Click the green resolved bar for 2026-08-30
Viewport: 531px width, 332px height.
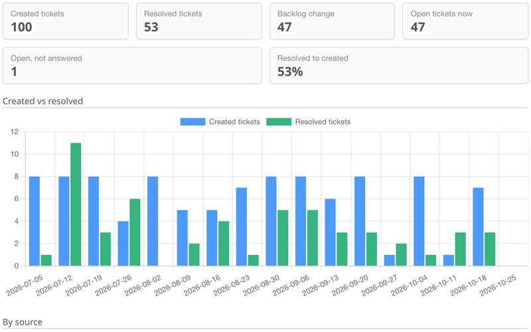[283, 238]
